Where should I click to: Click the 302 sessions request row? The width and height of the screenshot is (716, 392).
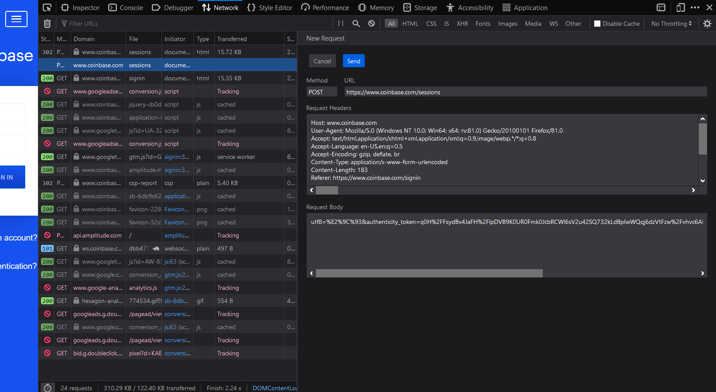tap(168, 52)
